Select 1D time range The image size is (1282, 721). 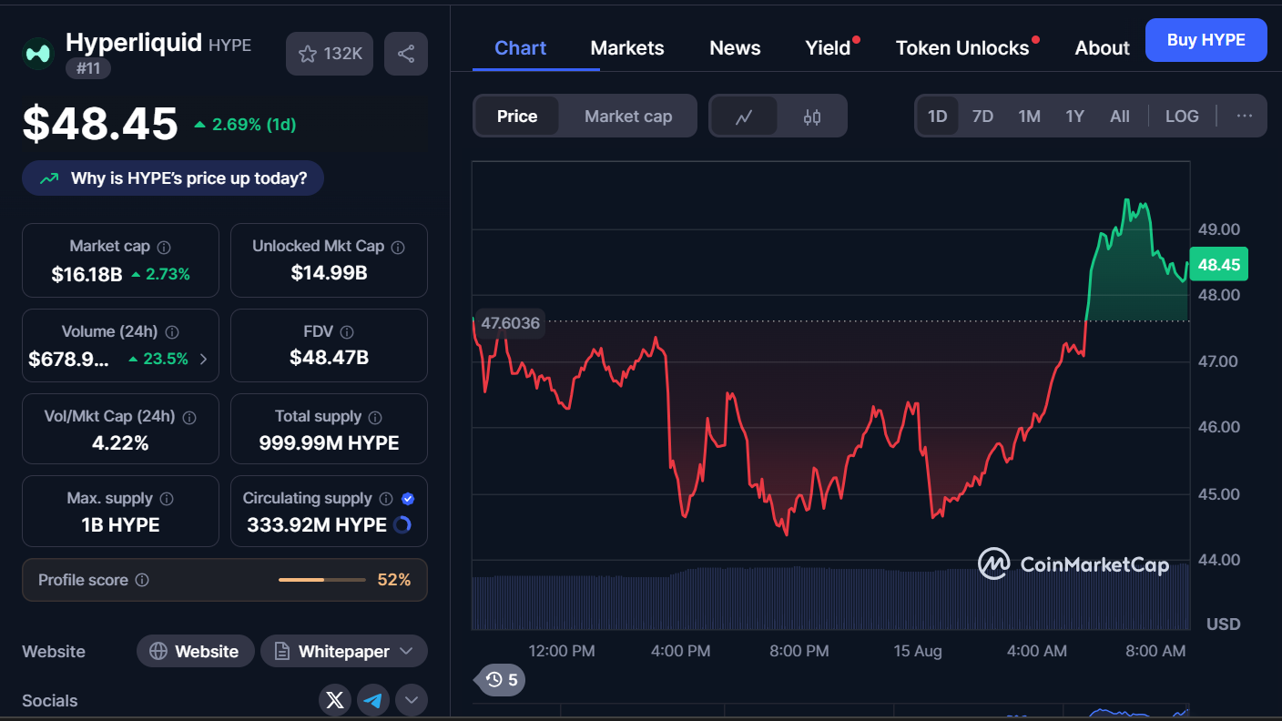(937, 117)
